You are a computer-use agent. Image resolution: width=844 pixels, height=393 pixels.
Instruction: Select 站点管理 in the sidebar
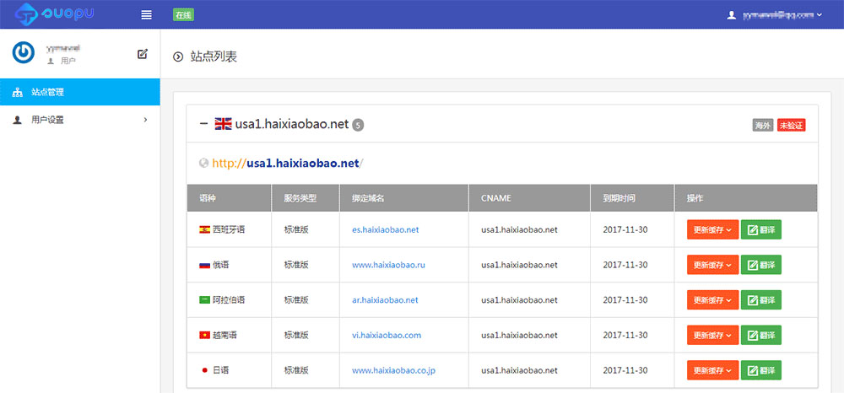pyautogui.click(x=79, y=92)
